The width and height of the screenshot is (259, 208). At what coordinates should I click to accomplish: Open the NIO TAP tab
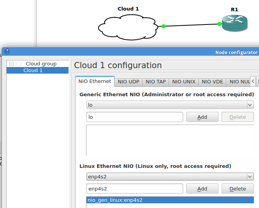pyautogui.click(x=156, y=82)
